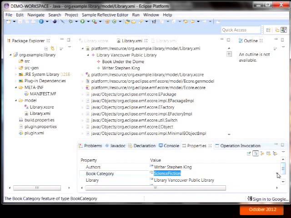Select MANIFEST.MF in Package Explorer

[x=43, y=94]
